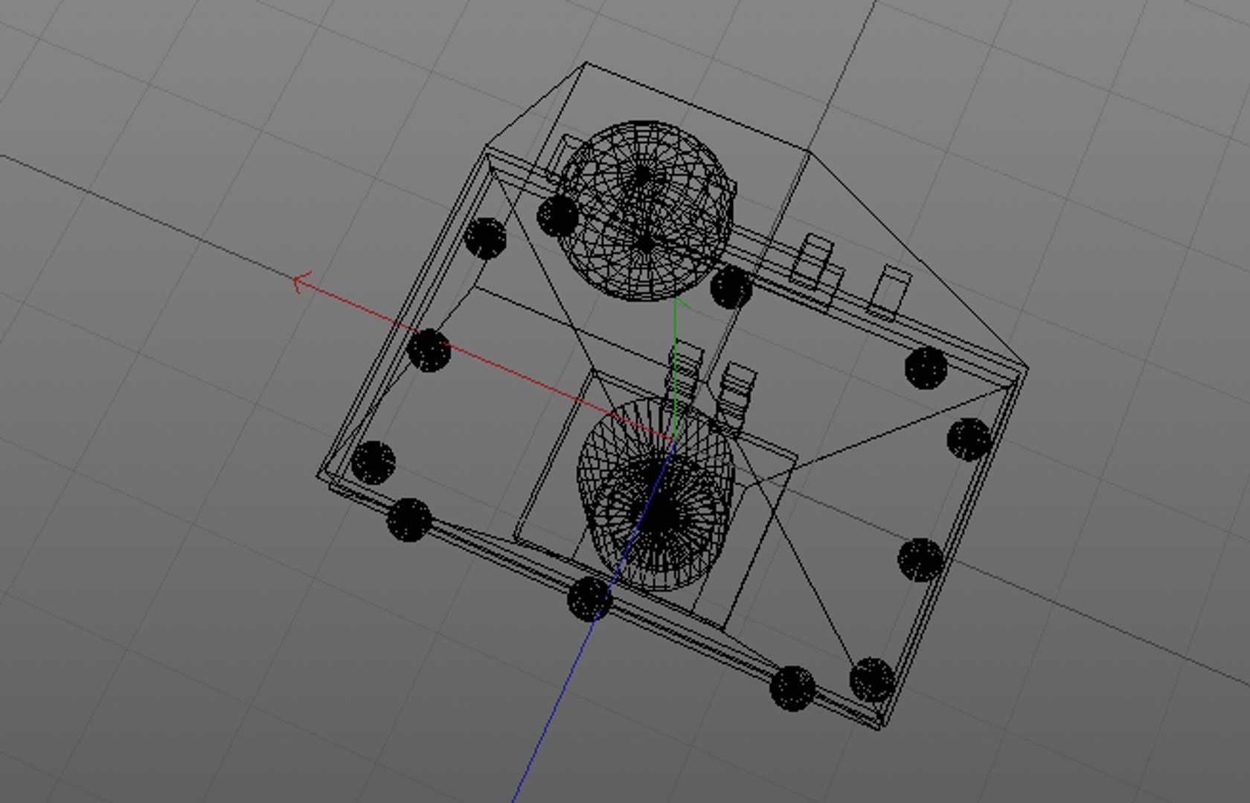
Task: Select the large wireframe sphere object
Action: (x=646, y=211)
